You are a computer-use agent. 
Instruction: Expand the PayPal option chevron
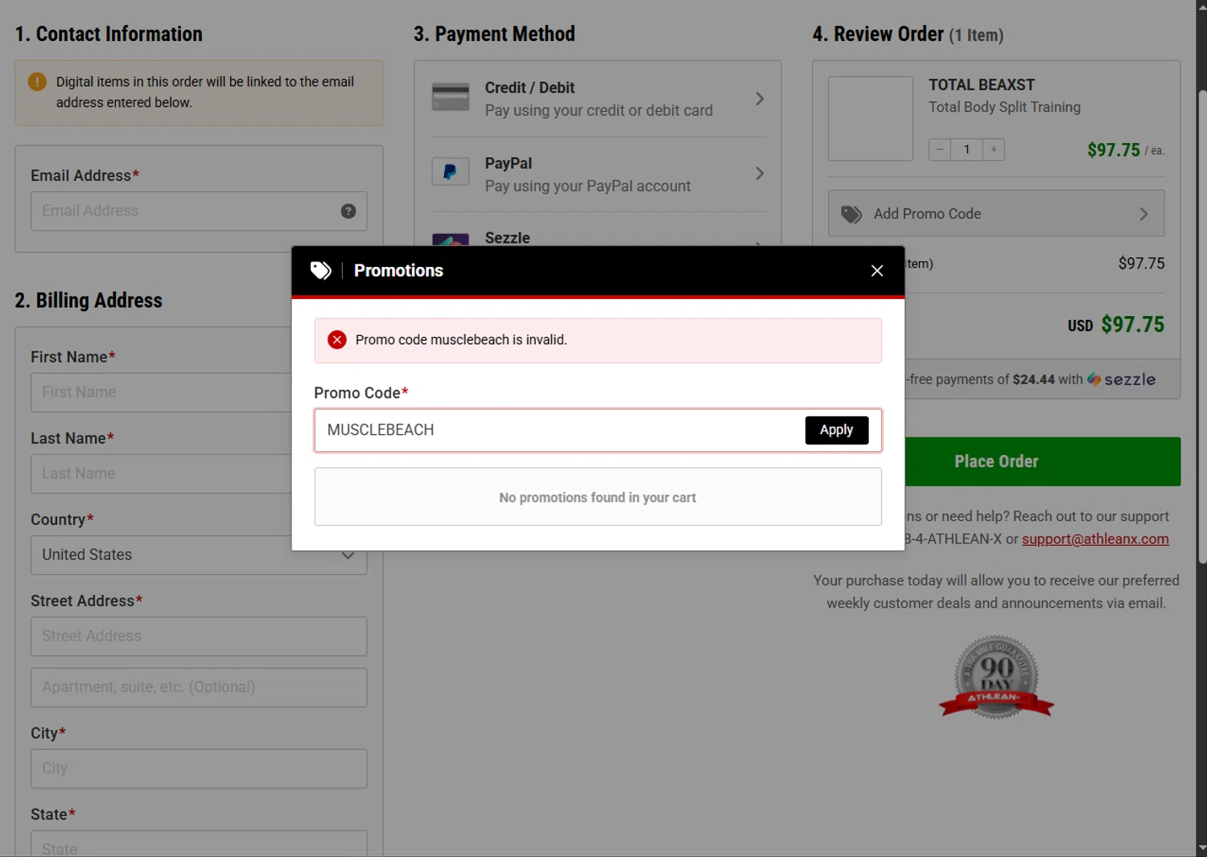pyautogui.click(x=759, y=174)
